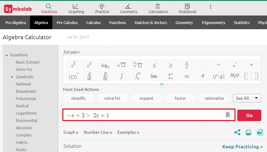The image size is (267, 152).
Task: Expand the keypad with the chevron
Action: [x=162, y=85]
